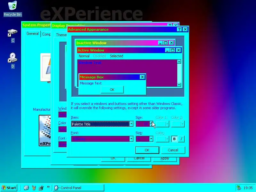
Task: Click the eXPerience logo thumbnail in System Properties
Action: pos(45,131)
